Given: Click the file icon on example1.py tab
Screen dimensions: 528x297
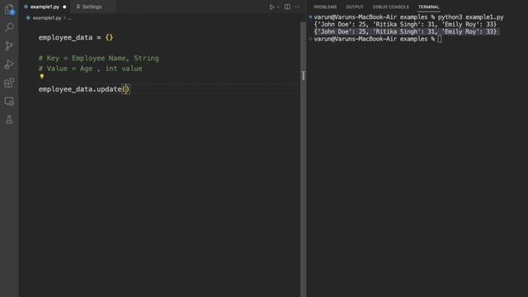Looking at the screenshot, I should (26, 7).
